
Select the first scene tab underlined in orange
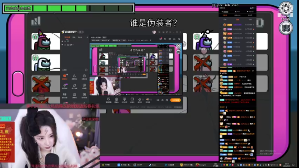67,37
